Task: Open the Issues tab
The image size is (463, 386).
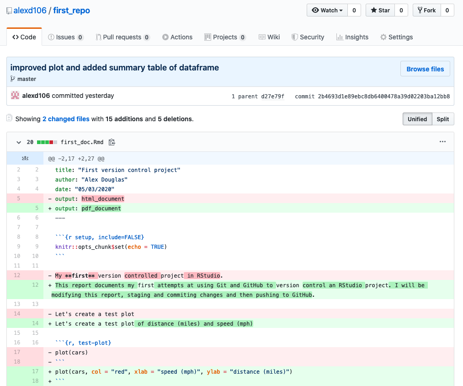Action: tap(66, 37)
